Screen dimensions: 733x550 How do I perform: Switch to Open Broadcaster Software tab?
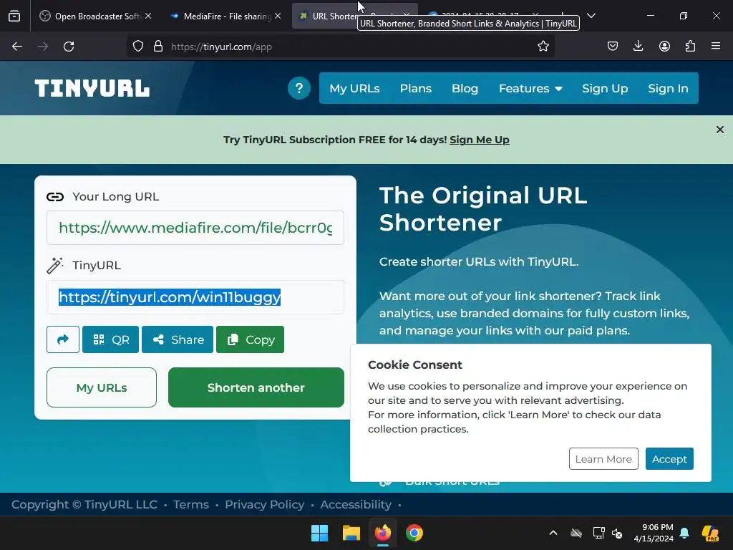tap(95, 16)
